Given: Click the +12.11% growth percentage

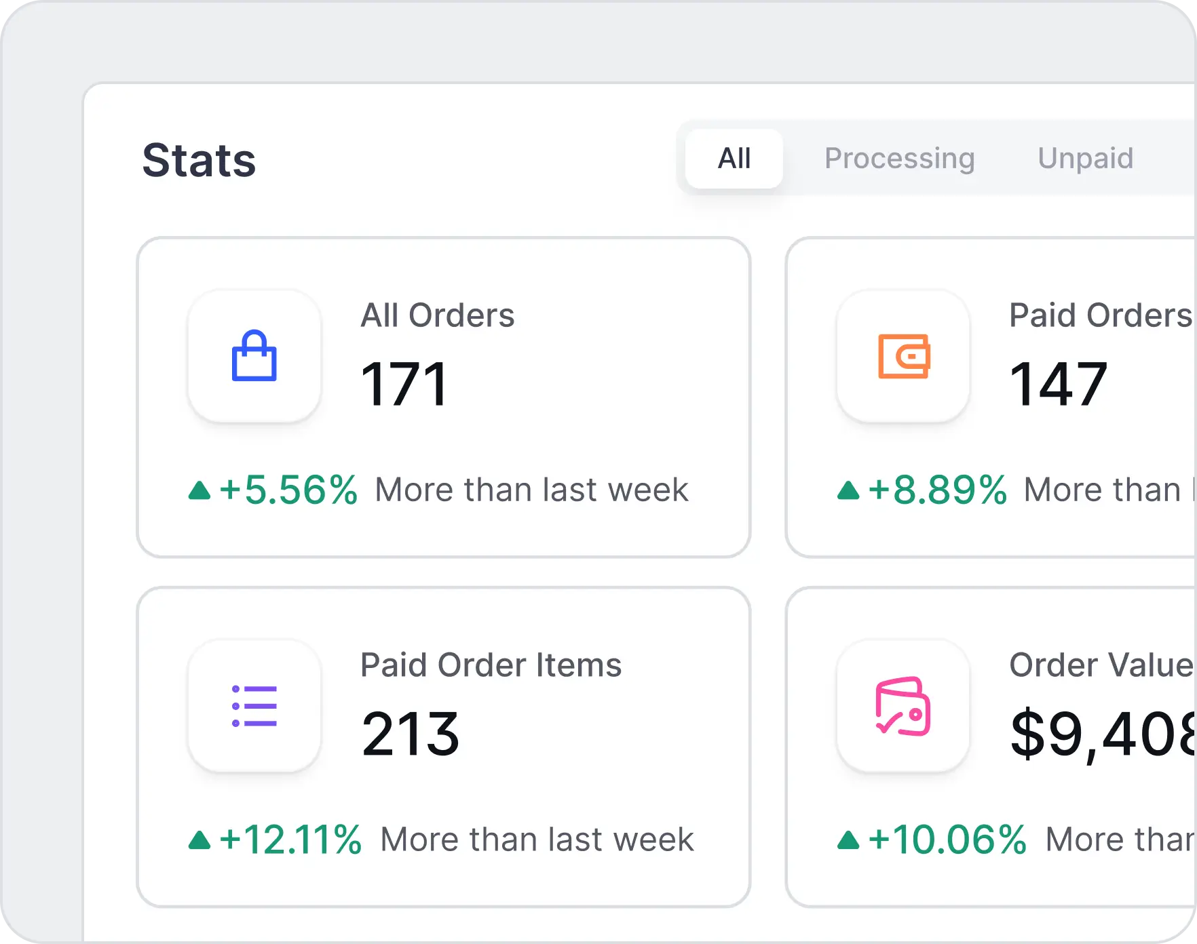Looking at the screenshot, I should (290, 840).
